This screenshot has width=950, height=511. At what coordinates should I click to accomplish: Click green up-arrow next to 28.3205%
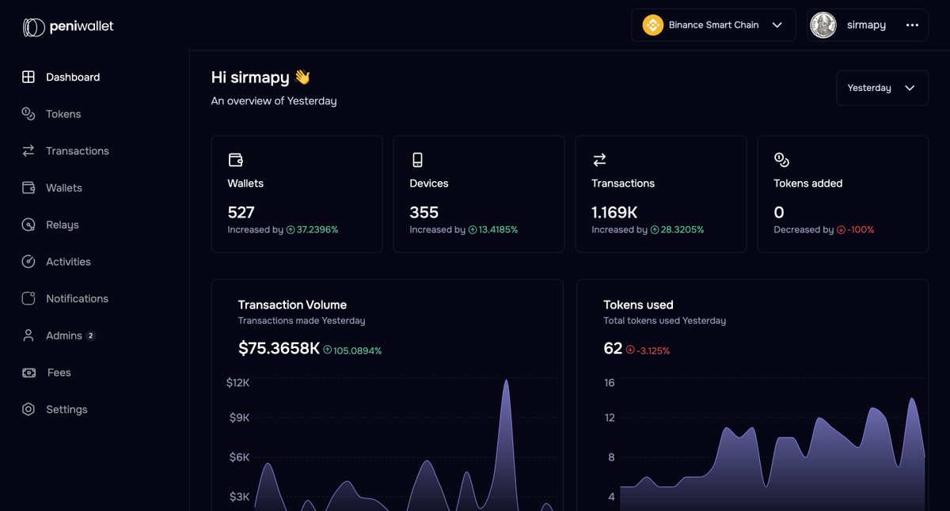tap(655, 230)
